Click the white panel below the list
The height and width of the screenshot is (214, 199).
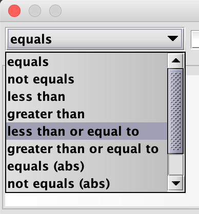(102, 200)
